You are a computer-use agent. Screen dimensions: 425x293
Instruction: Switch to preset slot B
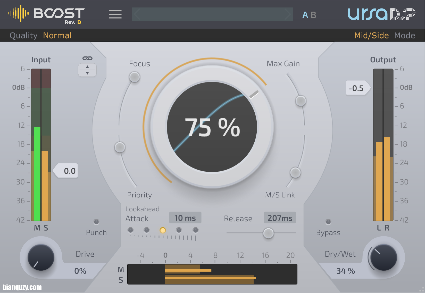pyautogui.click(x=313, y=15)
